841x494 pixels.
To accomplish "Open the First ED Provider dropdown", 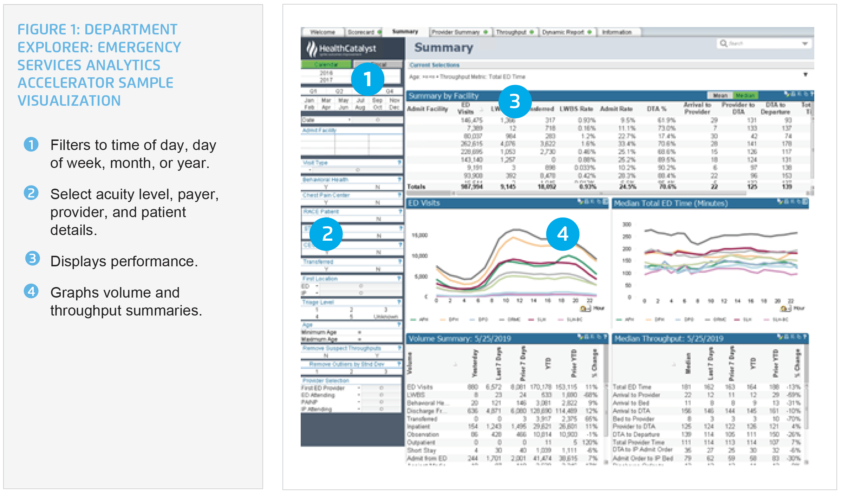I will (x=380, y=388).
